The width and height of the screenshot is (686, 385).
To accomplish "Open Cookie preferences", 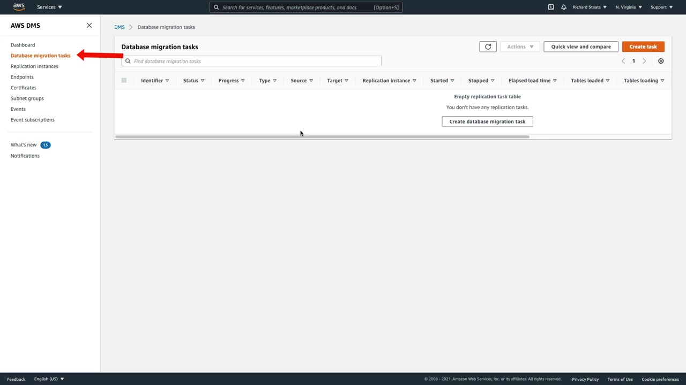I will click(x=660, y=379).
